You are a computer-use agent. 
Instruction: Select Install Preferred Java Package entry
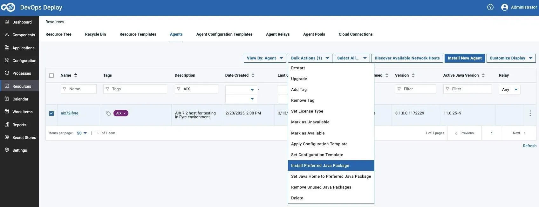point(331,166)
